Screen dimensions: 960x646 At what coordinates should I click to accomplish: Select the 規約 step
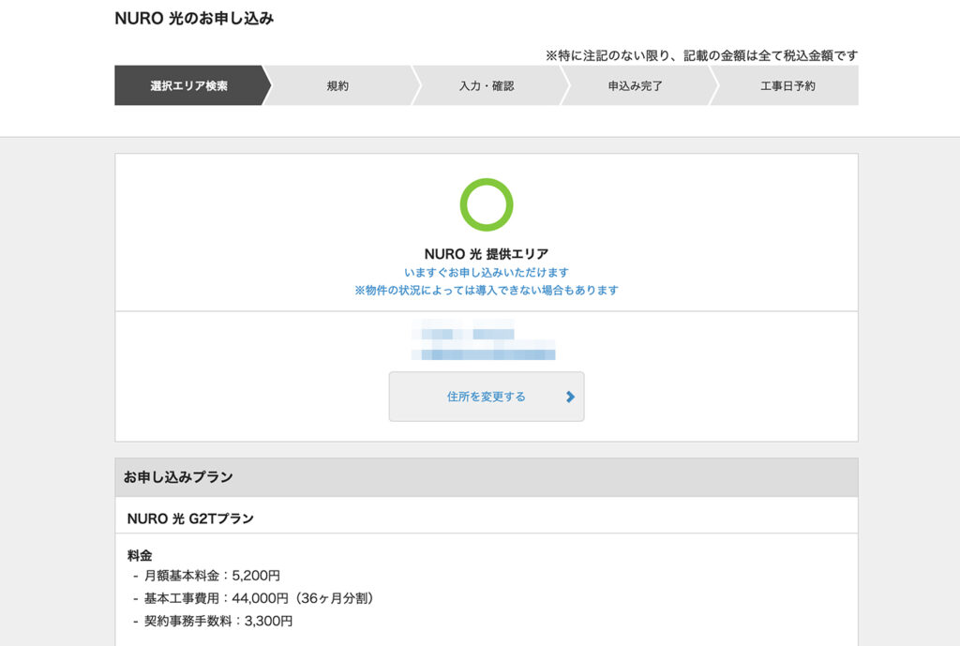click(337, 85)
